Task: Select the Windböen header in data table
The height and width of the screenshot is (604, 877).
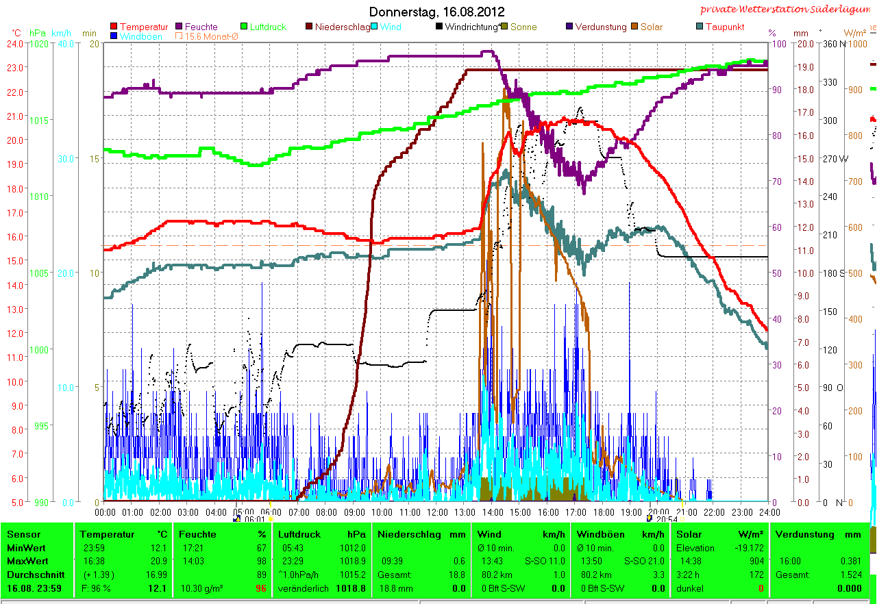Action: pos(600,534)
